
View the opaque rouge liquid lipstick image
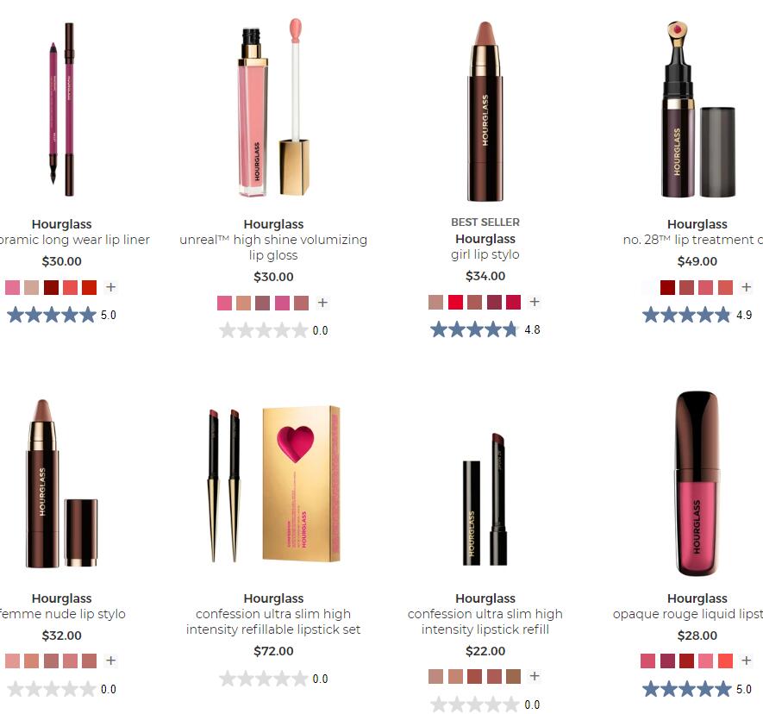click(697, 483)
